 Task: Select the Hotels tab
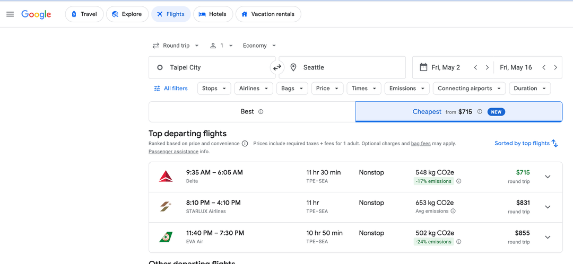213,14
